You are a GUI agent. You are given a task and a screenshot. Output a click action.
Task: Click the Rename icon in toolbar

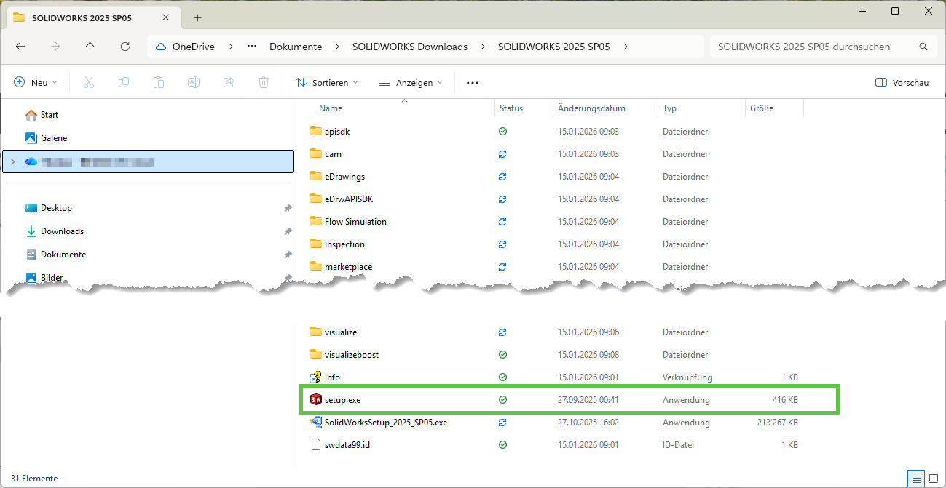click(194, 83)
